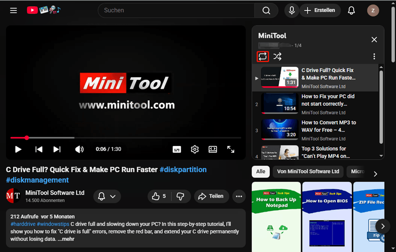Open the Erstellen create menu
This screenshot has height=252, width=396.
320,11
